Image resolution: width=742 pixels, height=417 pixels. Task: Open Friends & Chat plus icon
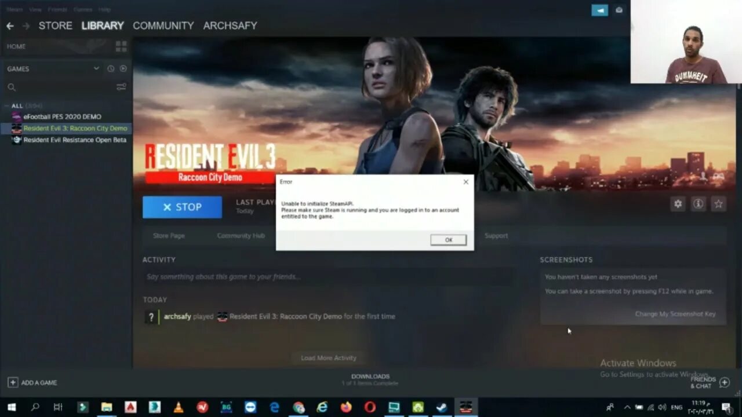(724, 382)
